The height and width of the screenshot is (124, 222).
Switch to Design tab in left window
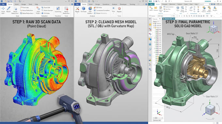tap(24, 4)
